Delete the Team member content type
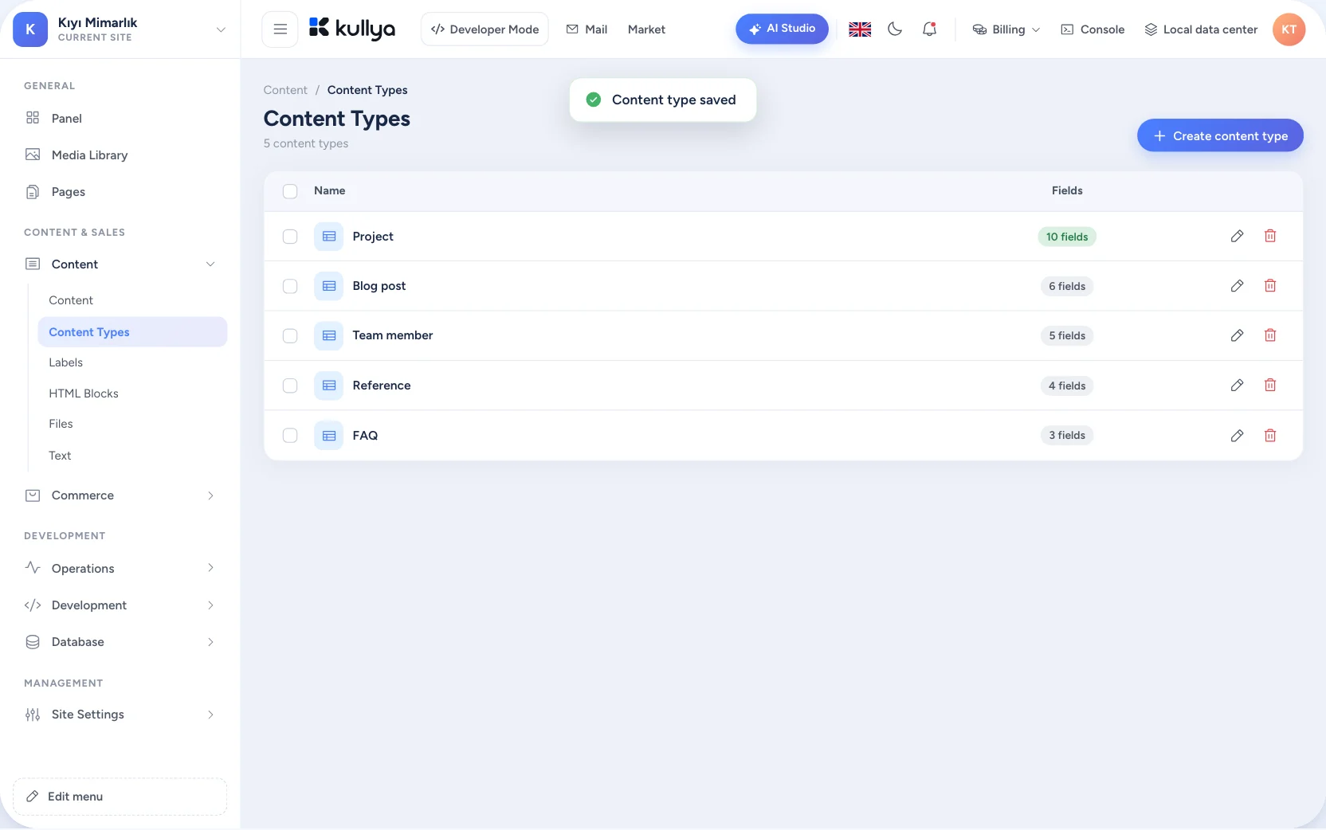1326x830 pixels. [x=1270, y=335]
